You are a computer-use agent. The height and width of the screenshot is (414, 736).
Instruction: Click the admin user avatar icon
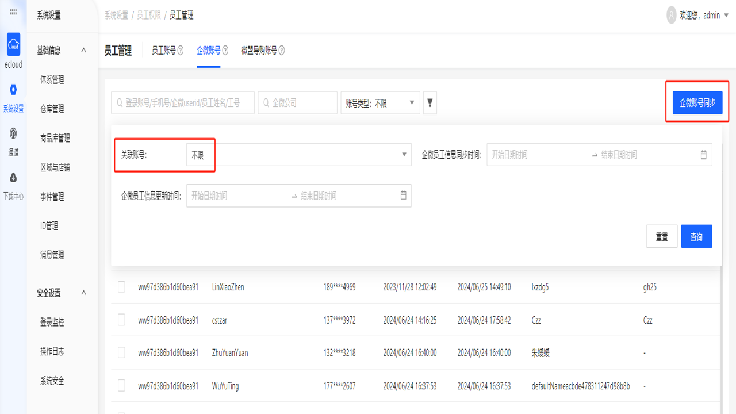[672, 16]
